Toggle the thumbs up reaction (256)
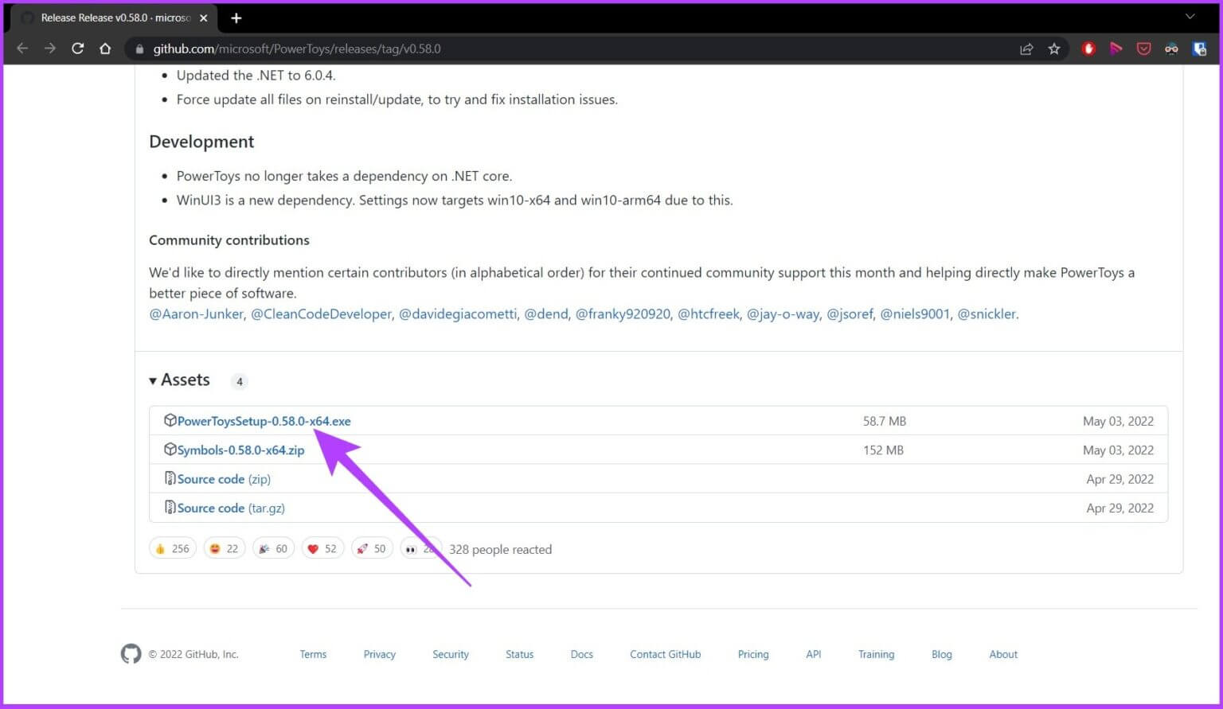 [172, 548]
